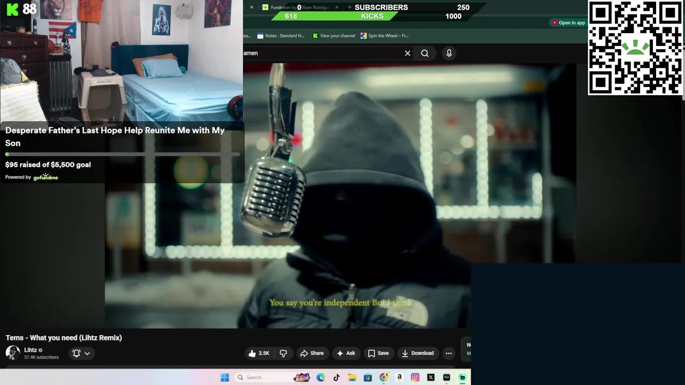Save the video to a playlist
Image resolution: width=685 pixels, height=385 pixels.
pyautogui.click(x=378, y=353)
